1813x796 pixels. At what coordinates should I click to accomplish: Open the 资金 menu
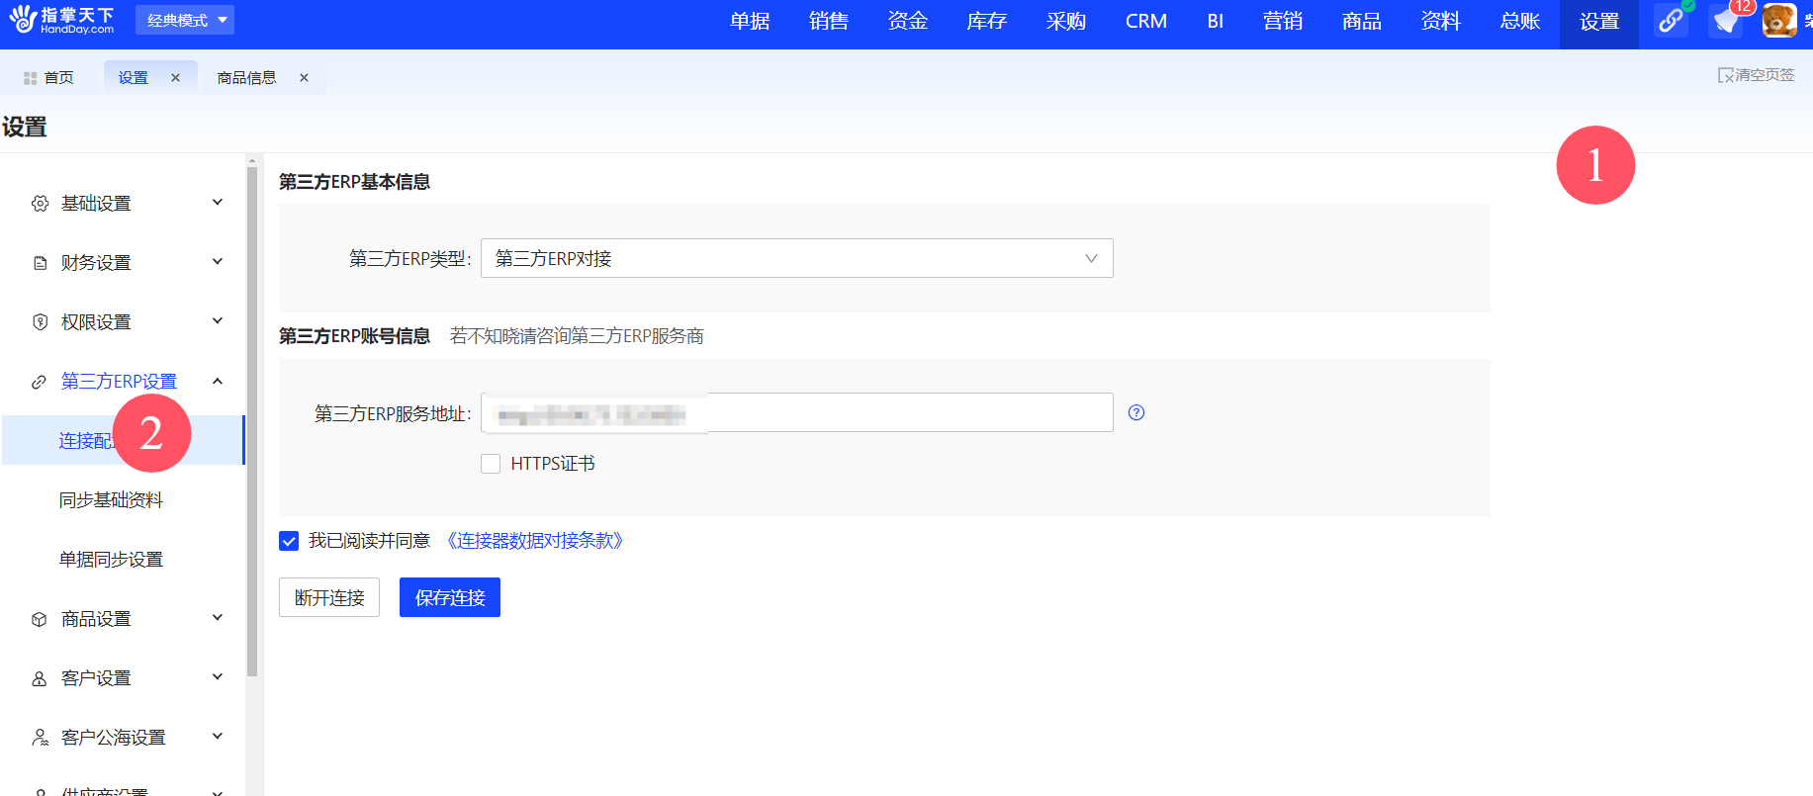(x=908, y=21)
